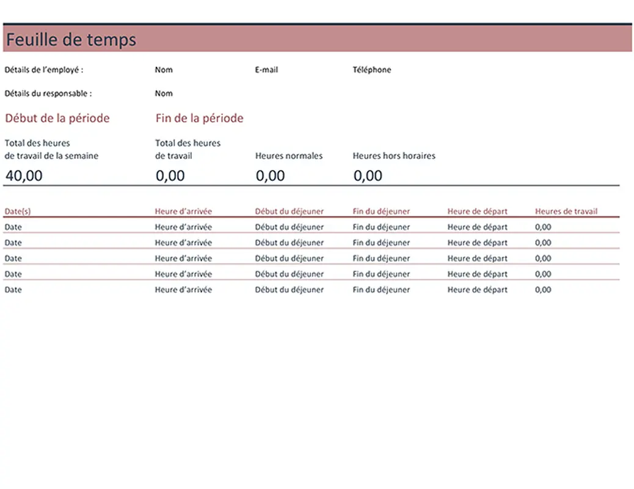Click the "Détails du responsable :" label
This screenshot has width=634, height=489.
click(x=48, y=94)
